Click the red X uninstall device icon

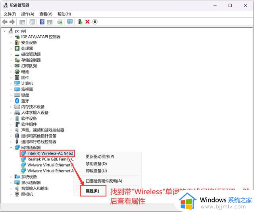click(x=87, y=22)
